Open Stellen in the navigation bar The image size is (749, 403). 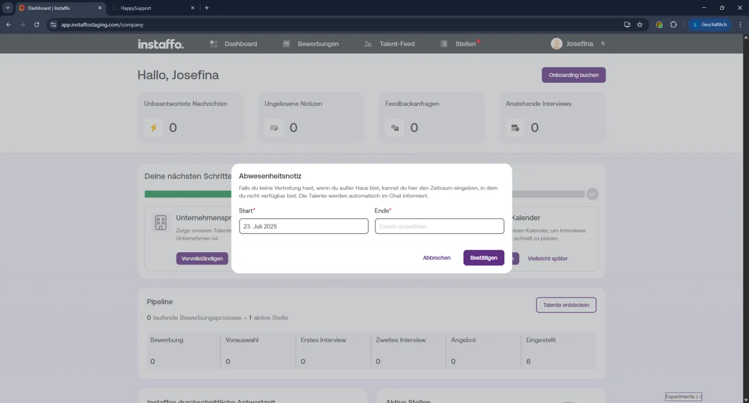click(x=459, y=44)
